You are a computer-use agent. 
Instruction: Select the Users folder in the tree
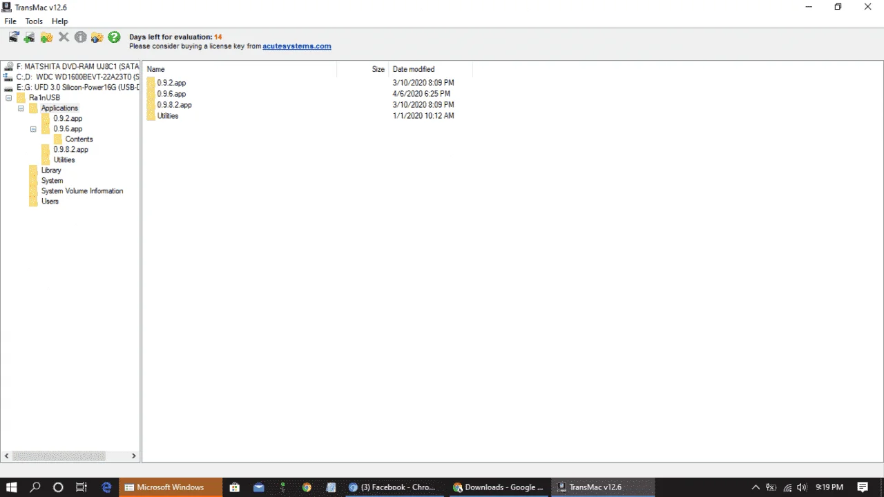pyautogui.click(x=50, y=201)
